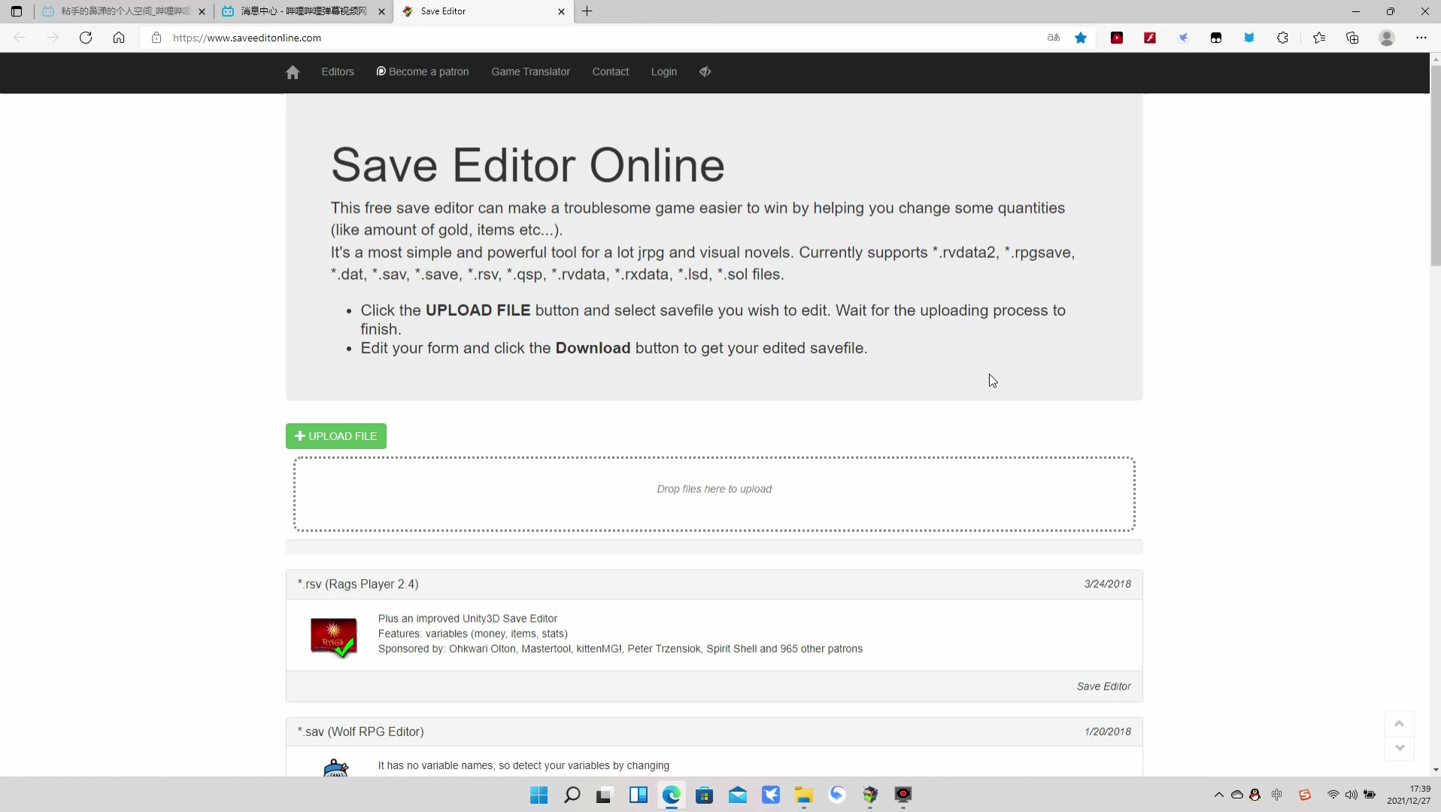This screenshot has height=812, width=1441.
Task: Click the Wolf RPG Editor thumbnail image
Action: pos(335,768)
